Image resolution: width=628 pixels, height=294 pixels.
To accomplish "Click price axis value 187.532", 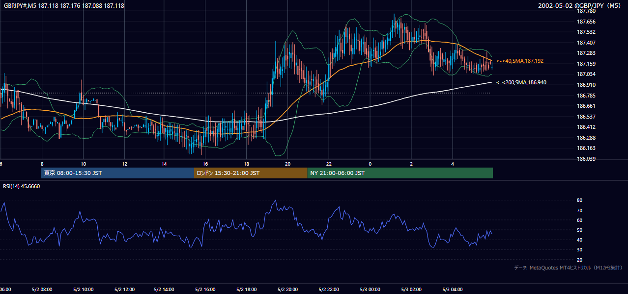I will point(586,32).
